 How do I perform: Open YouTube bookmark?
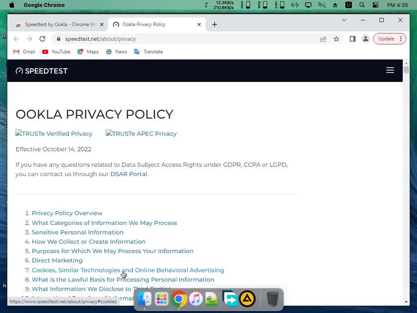(56, 52)
